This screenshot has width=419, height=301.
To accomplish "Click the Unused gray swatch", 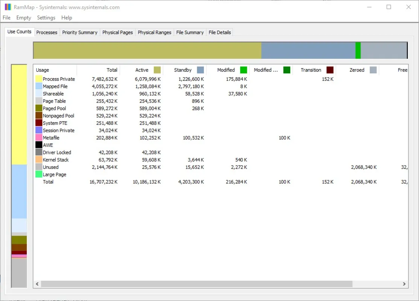I will coord(39,167).
